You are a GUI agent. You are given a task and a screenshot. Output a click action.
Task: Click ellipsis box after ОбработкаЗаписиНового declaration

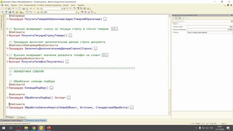(132, 107)
